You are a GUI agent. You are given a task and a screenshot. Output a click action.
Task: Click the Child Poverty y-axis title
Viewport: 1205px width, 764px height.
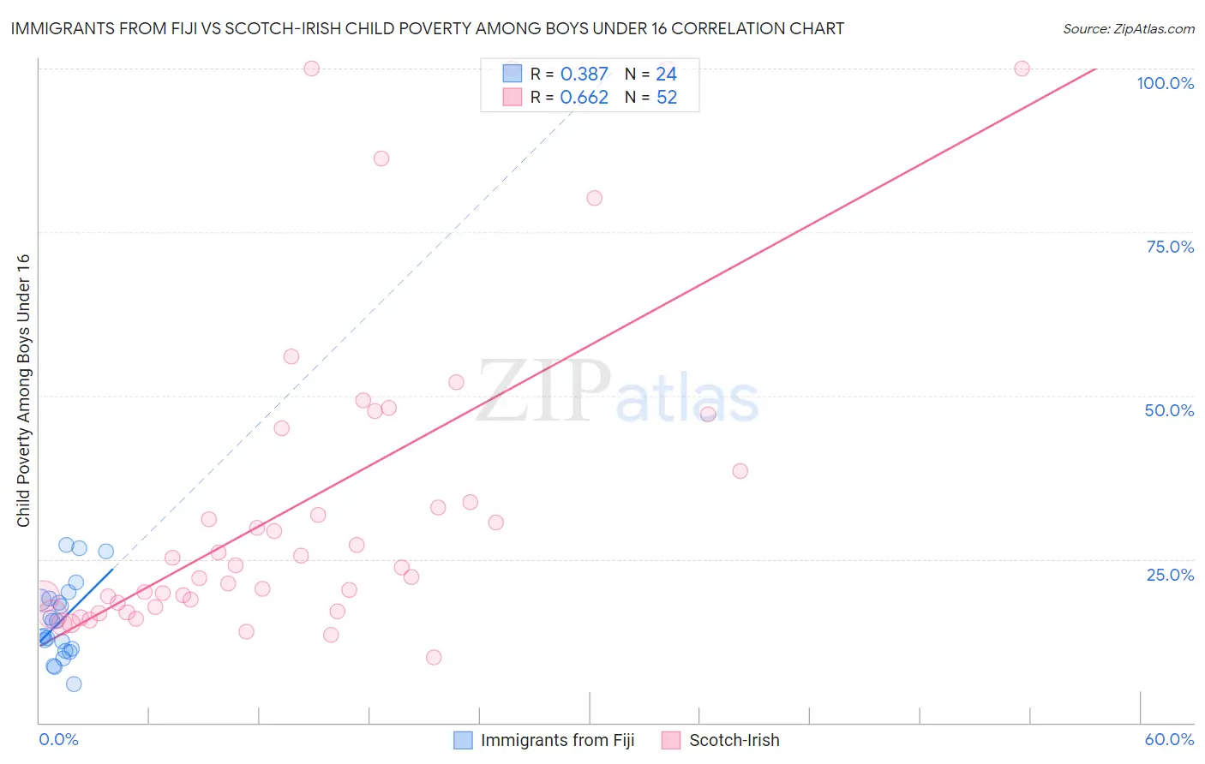point(23,391)
